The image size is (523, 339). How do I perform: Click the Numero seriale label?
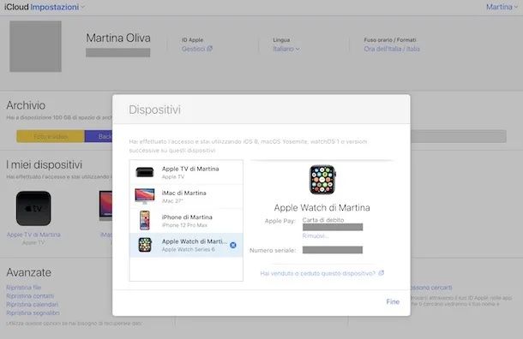click(x=273, y=251)
